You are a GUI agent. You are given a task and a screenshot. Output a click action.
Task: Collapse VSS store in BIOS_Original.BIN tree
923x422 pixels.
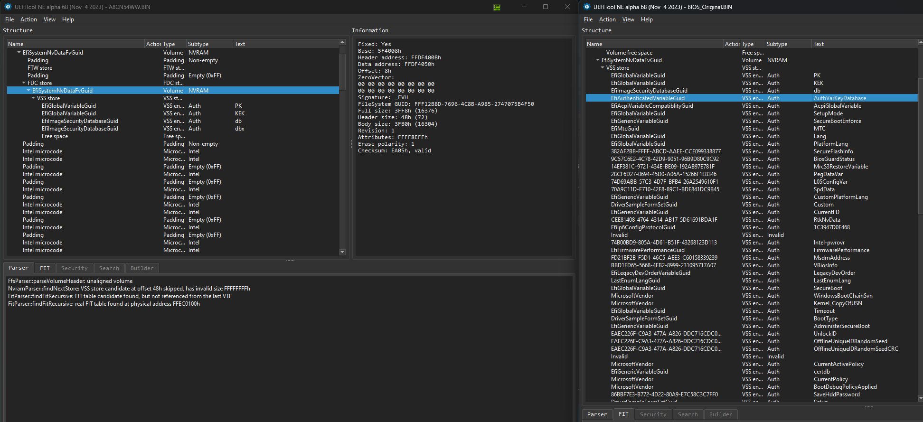click(603, 68)
